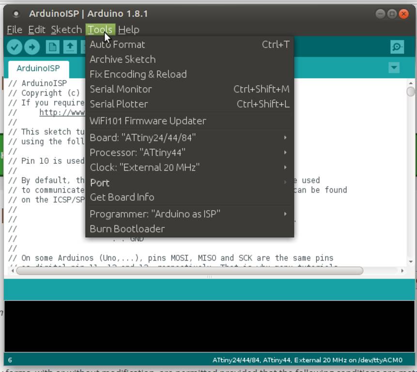
Task: Expand the Port submenu
Action: click(x=190, y=183)
